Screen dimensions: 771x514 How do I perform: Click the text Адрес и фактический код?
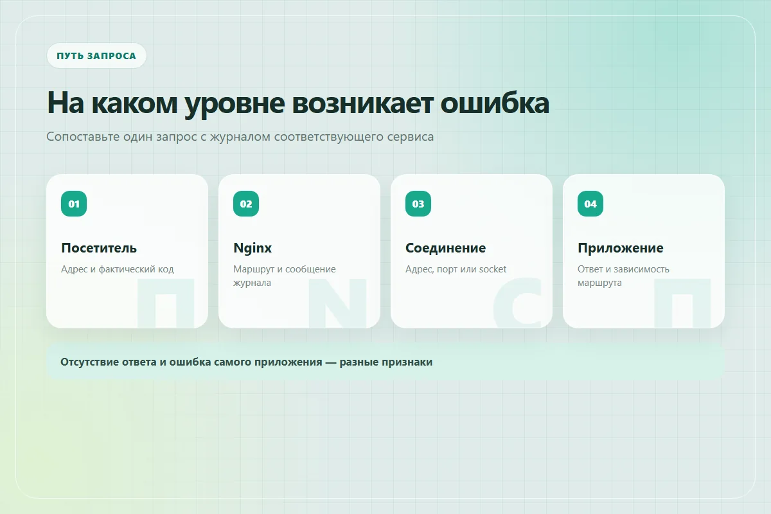pyautogui.click(x=118, y=269)
